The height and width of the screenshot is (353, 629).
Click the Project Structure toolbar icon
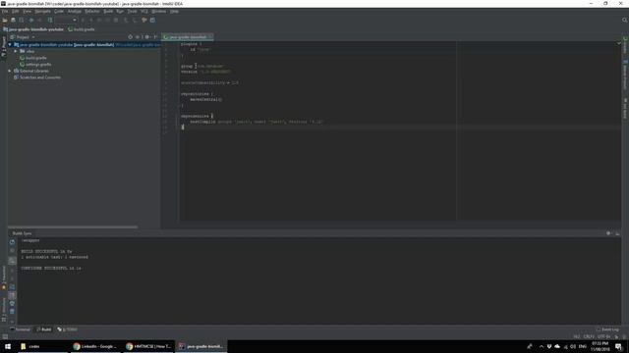(153, 20)
